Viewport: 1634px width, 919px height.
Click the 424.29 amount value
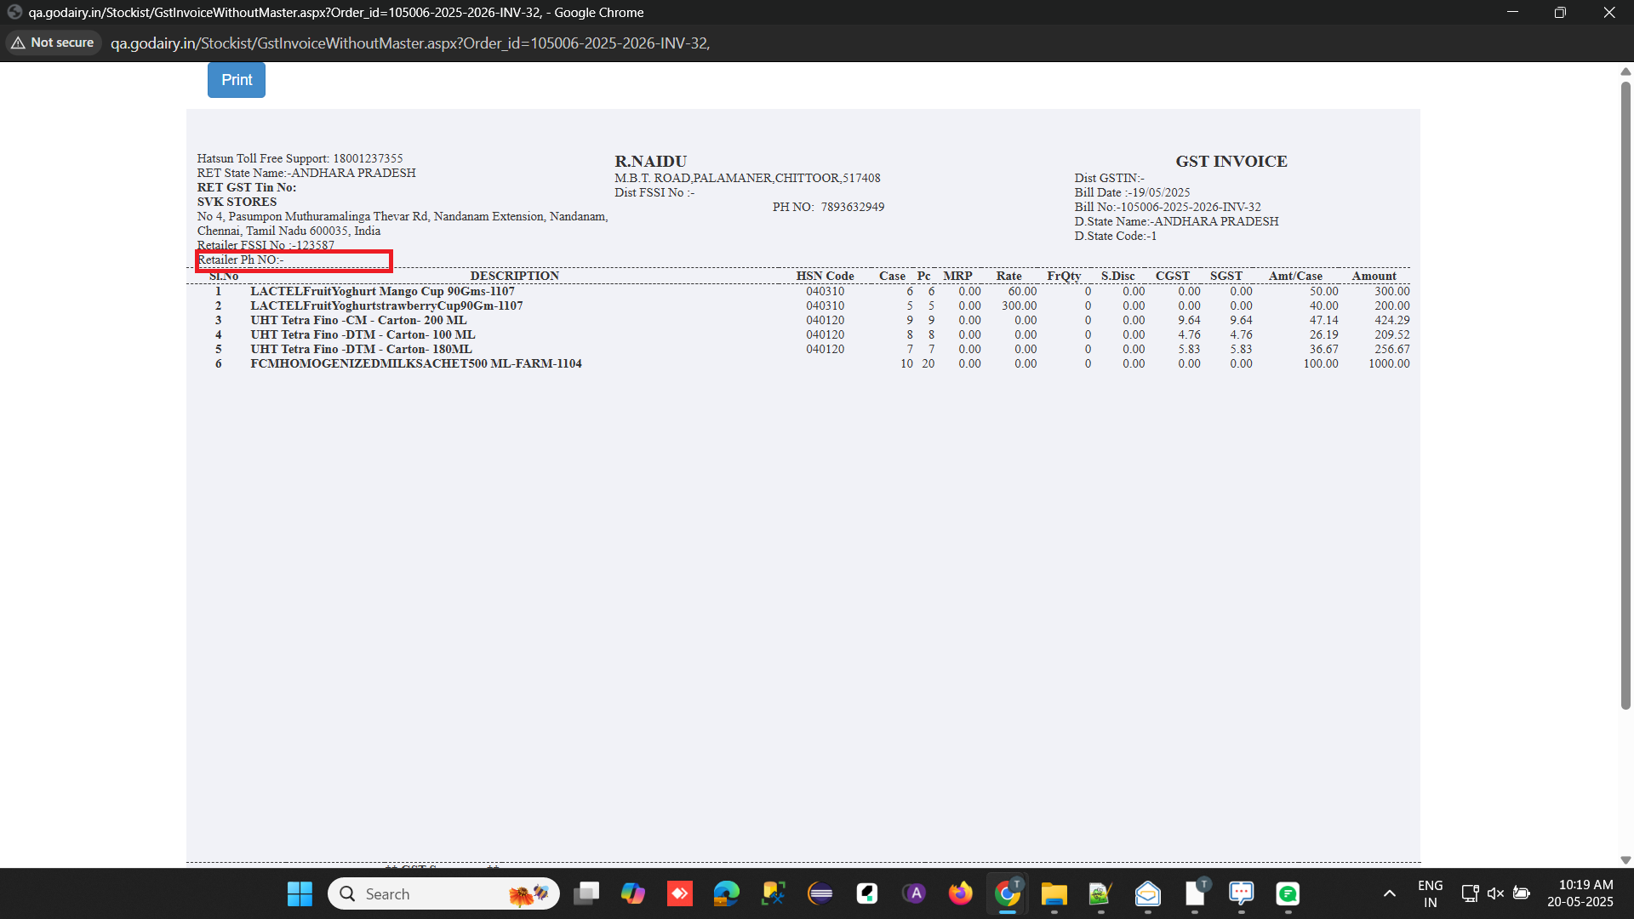click(1391, 320)
